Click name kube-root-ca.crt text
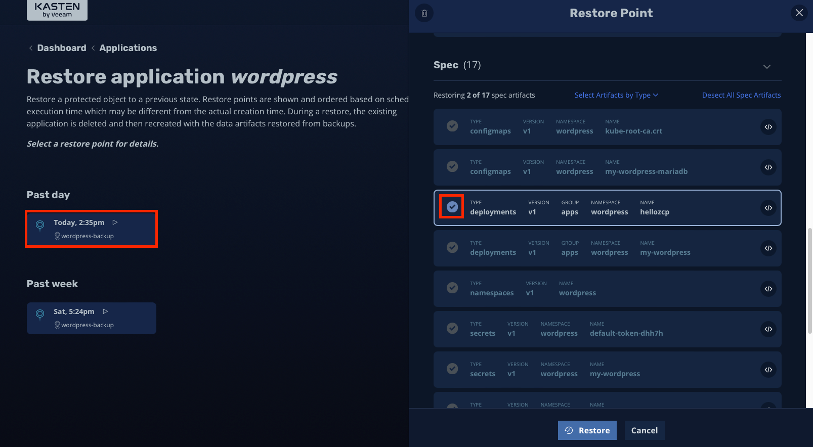This screenshot has width=813, height=447. 633,131
